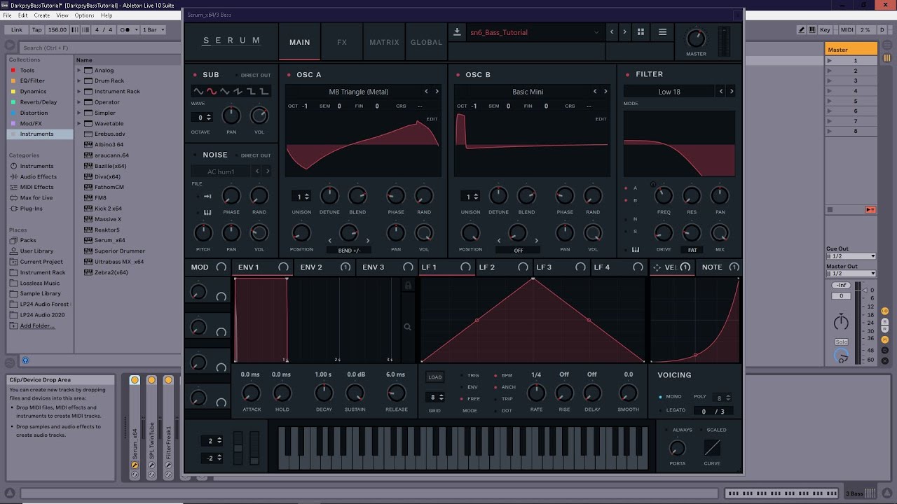897x504 pixels.
Task: Go to previous preset in Serum
Action: point(612,31)
